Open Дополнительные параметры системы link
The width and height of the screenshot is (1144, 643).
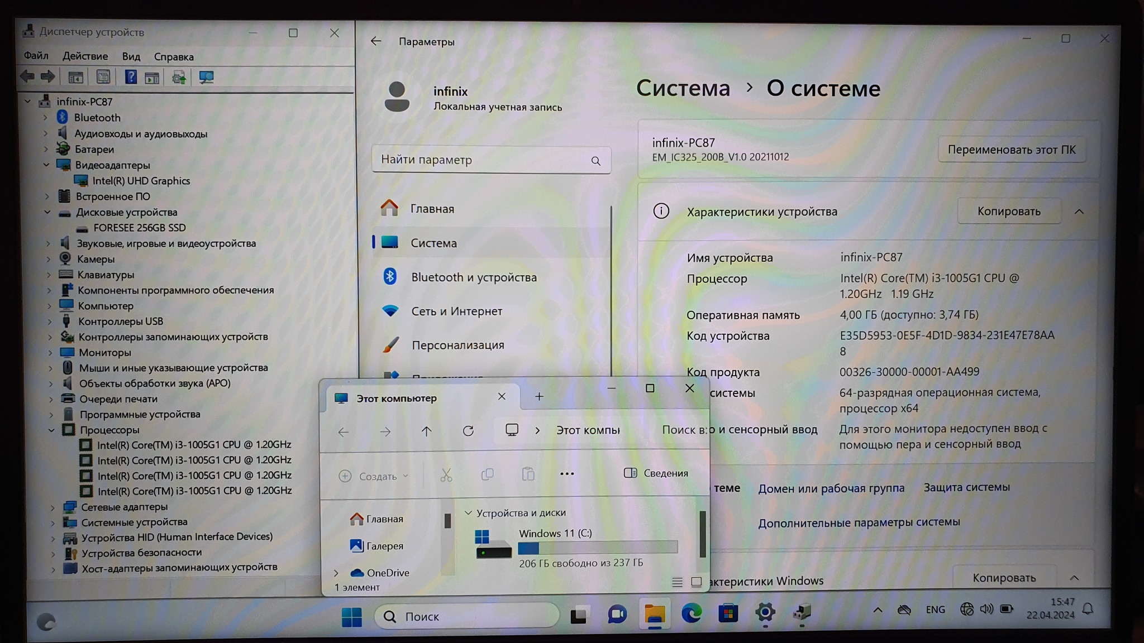coord(859,522)
